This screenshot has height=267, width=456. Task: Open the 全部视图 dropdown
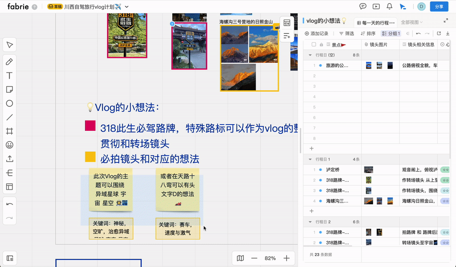click(411, 22)
